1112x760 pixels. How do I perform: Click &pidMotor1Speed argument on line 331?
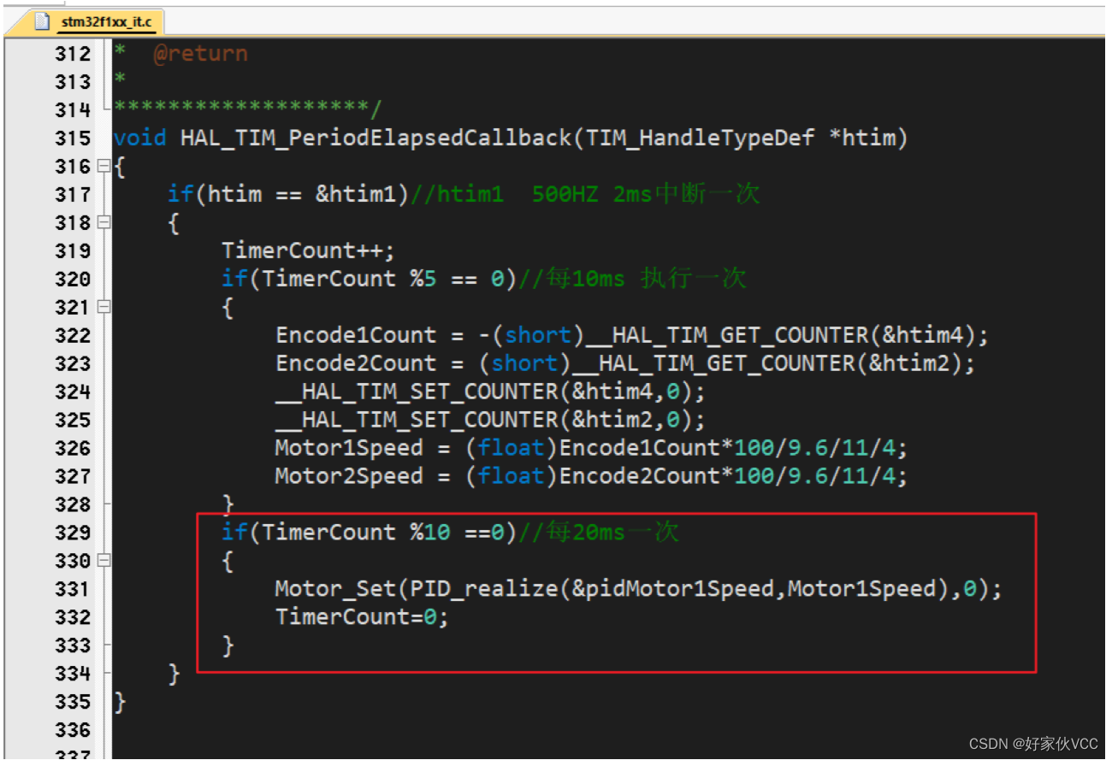(673, 589)
